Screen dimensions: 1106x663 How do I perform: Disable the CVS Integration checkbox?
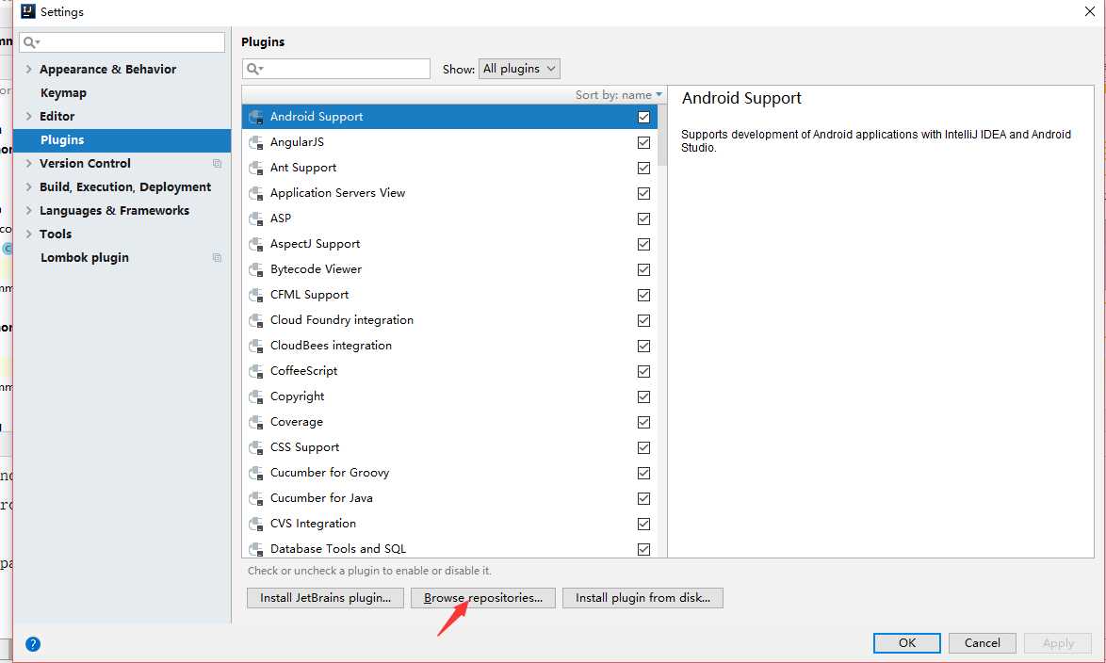[644, 524]
